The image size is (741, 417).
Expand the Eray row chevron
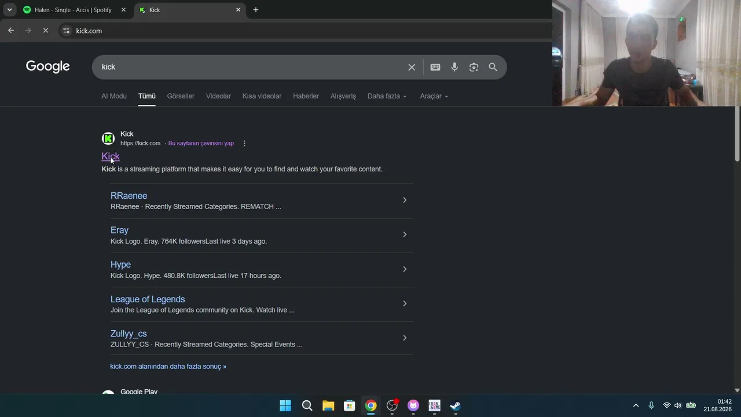pos(405,235)
